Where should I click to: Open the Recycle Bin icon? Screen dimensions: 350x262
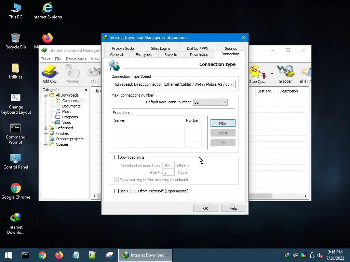(15, 41)
